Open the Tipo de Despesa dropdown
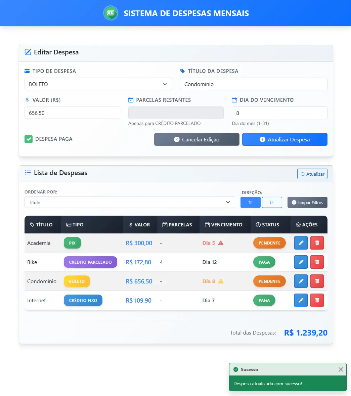The width and height of the screenshot is (351, 396). (98, 84)
